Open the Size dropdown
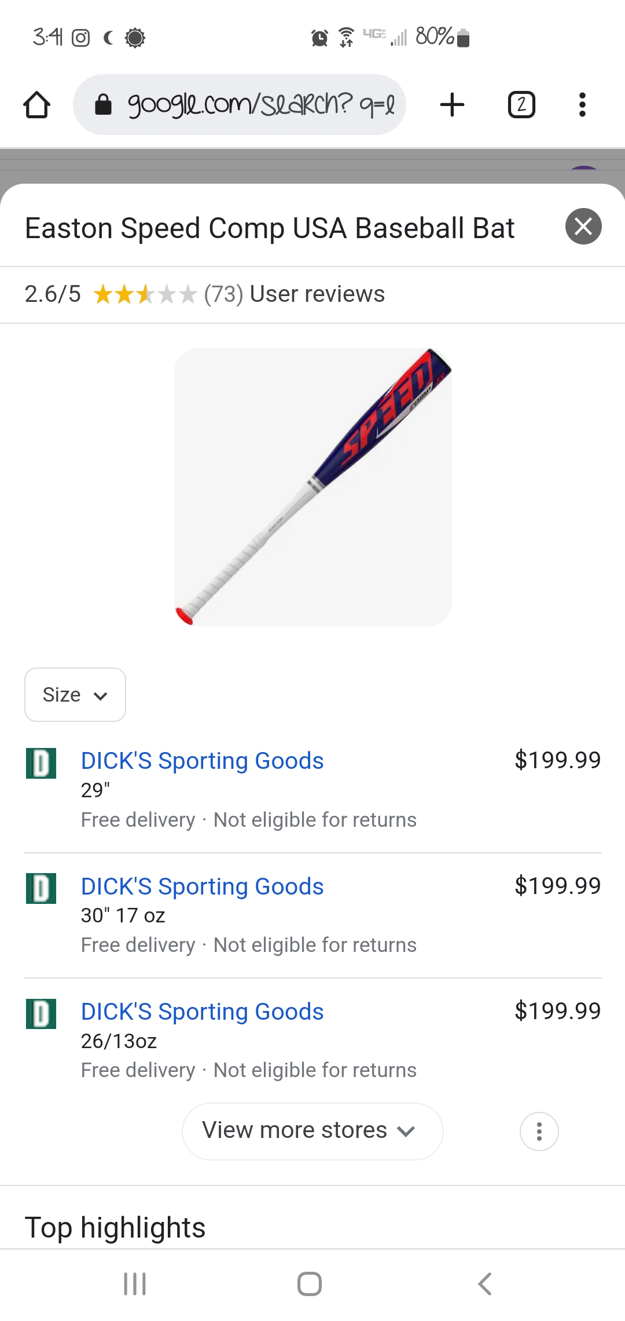 point(75,695)
